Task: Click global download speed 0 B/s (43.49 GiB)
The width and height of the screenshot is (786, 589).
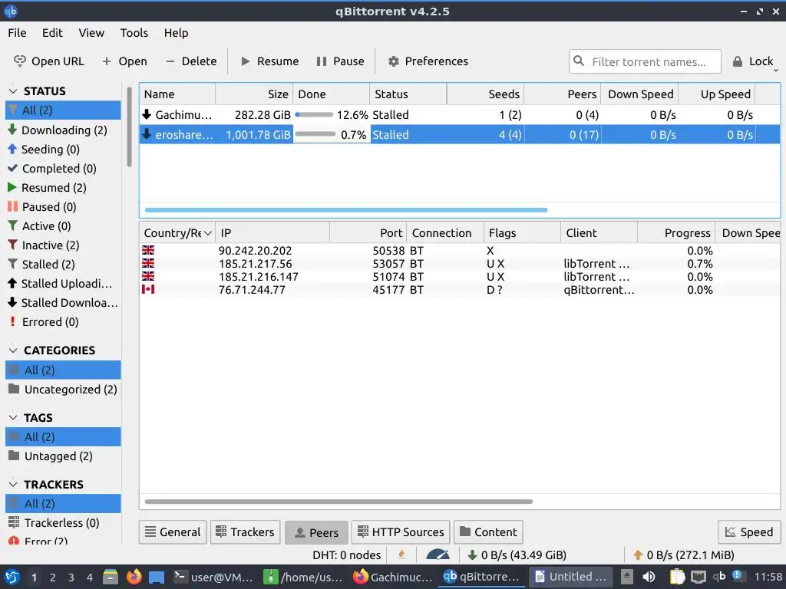Action: click(517, 555)
